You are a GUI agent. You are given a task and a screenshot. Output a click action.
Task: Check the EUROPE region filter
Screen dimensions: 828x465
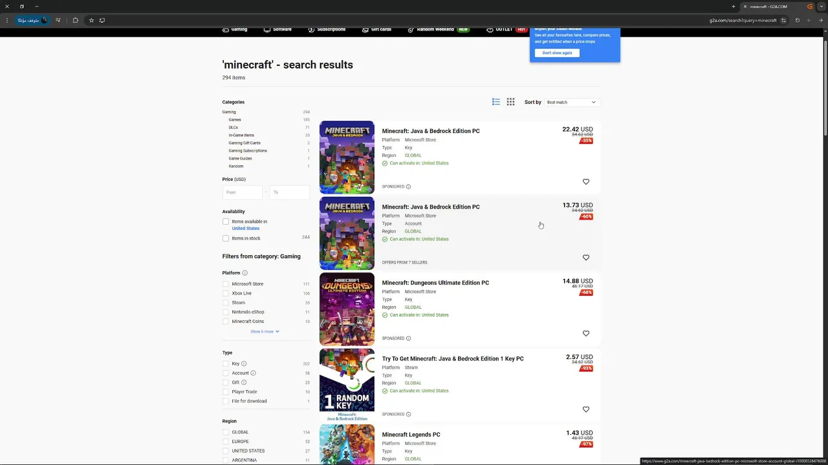(x=226, y=442)
